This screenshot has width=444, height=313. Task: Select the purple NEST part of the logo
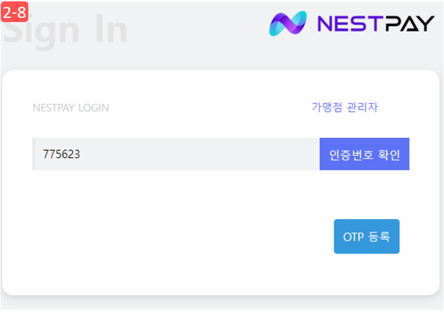tap(348, 23)
